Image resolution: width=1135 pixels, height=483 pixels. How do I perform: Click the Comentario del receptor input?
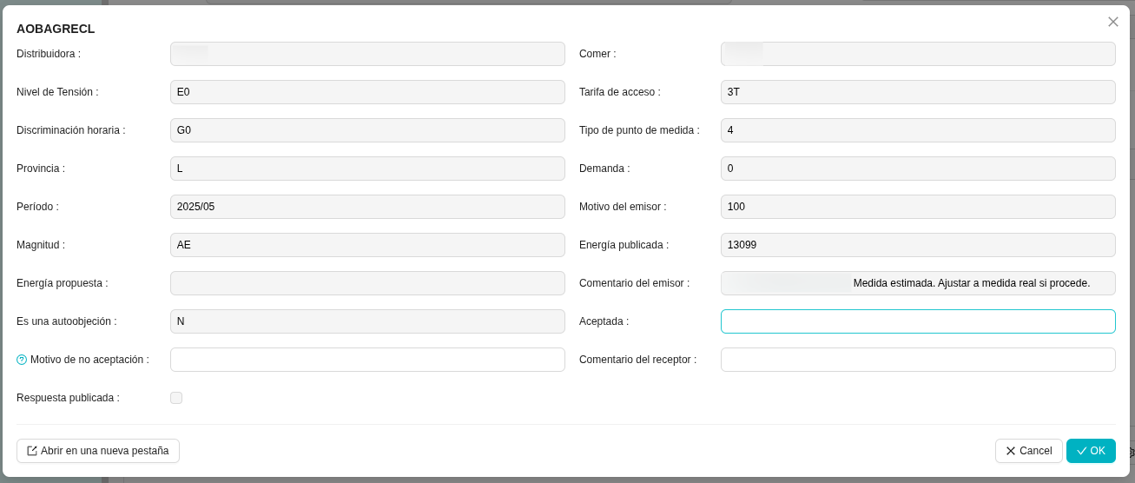[x=917, y=360]
